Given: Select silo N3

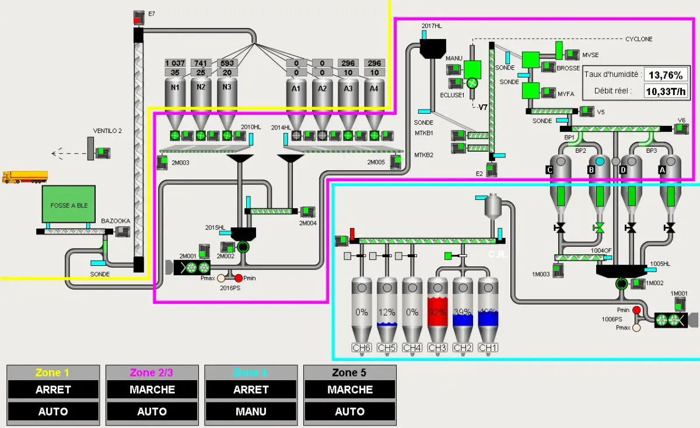Looking at the screenshot, I should [x=228, y=104].
